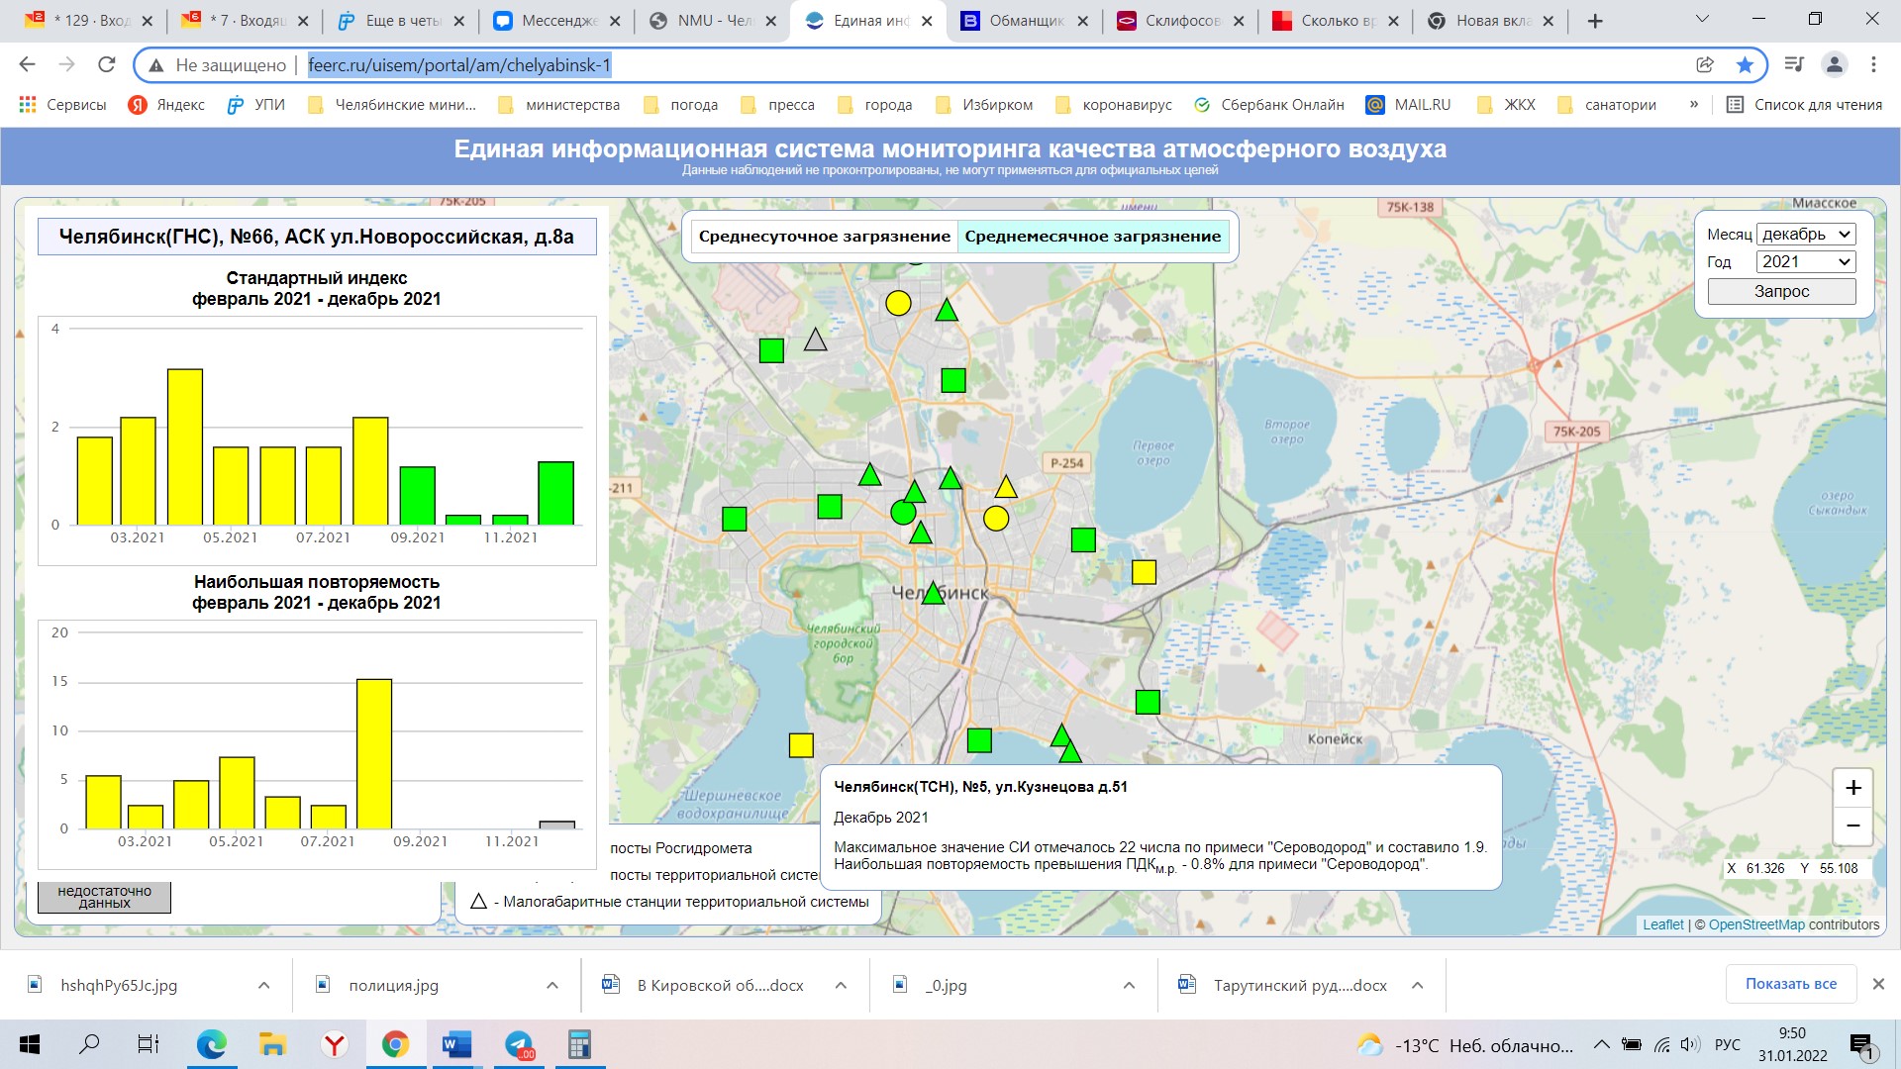Toggle the bookmark star for this page
This screenshot has height=1069, width=1901.
point(1745,64)
